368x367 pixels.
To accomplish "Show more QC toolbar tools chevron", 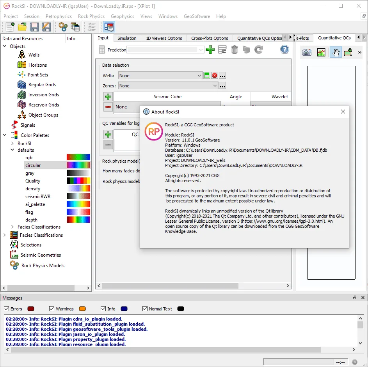I will pos(359,53).
